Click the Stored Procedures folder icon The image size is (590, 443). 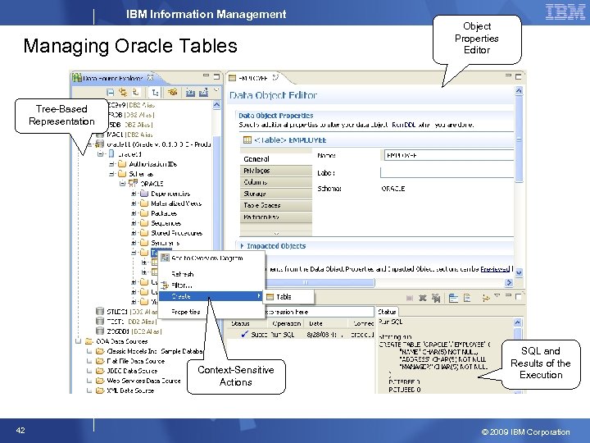pos(144,233)
